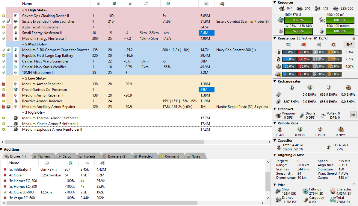The width and height of the screenshot is (358, 206).
Task: Click the Medium Thermal Armor Reinforcer rig icon
Action: [16, 118]
